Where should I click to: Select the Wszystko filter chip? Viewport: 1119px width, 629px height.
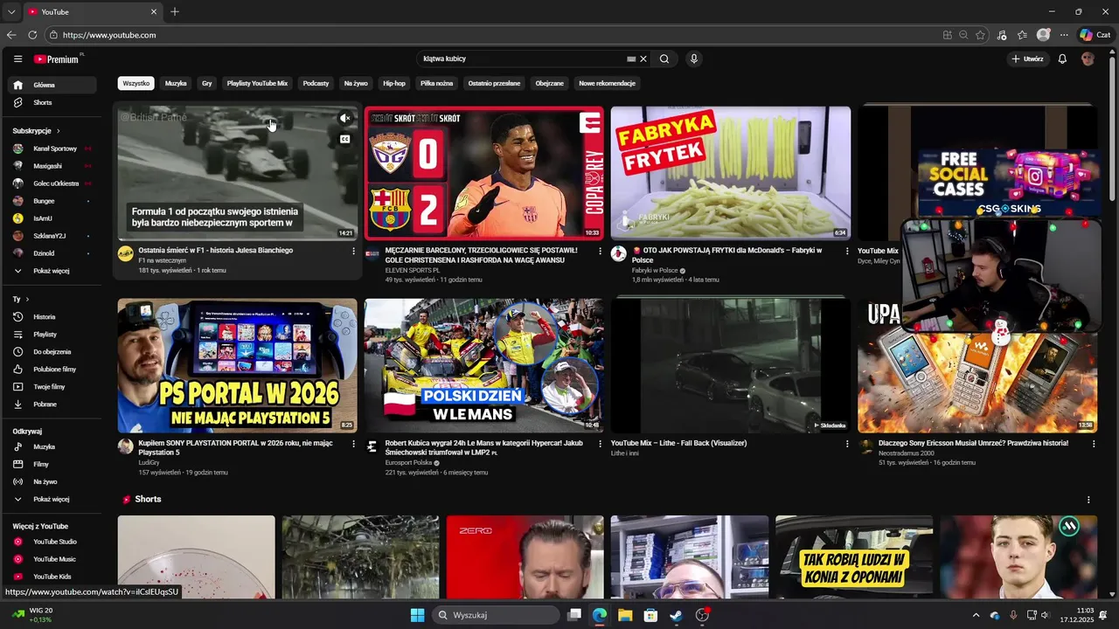(136, 83)
